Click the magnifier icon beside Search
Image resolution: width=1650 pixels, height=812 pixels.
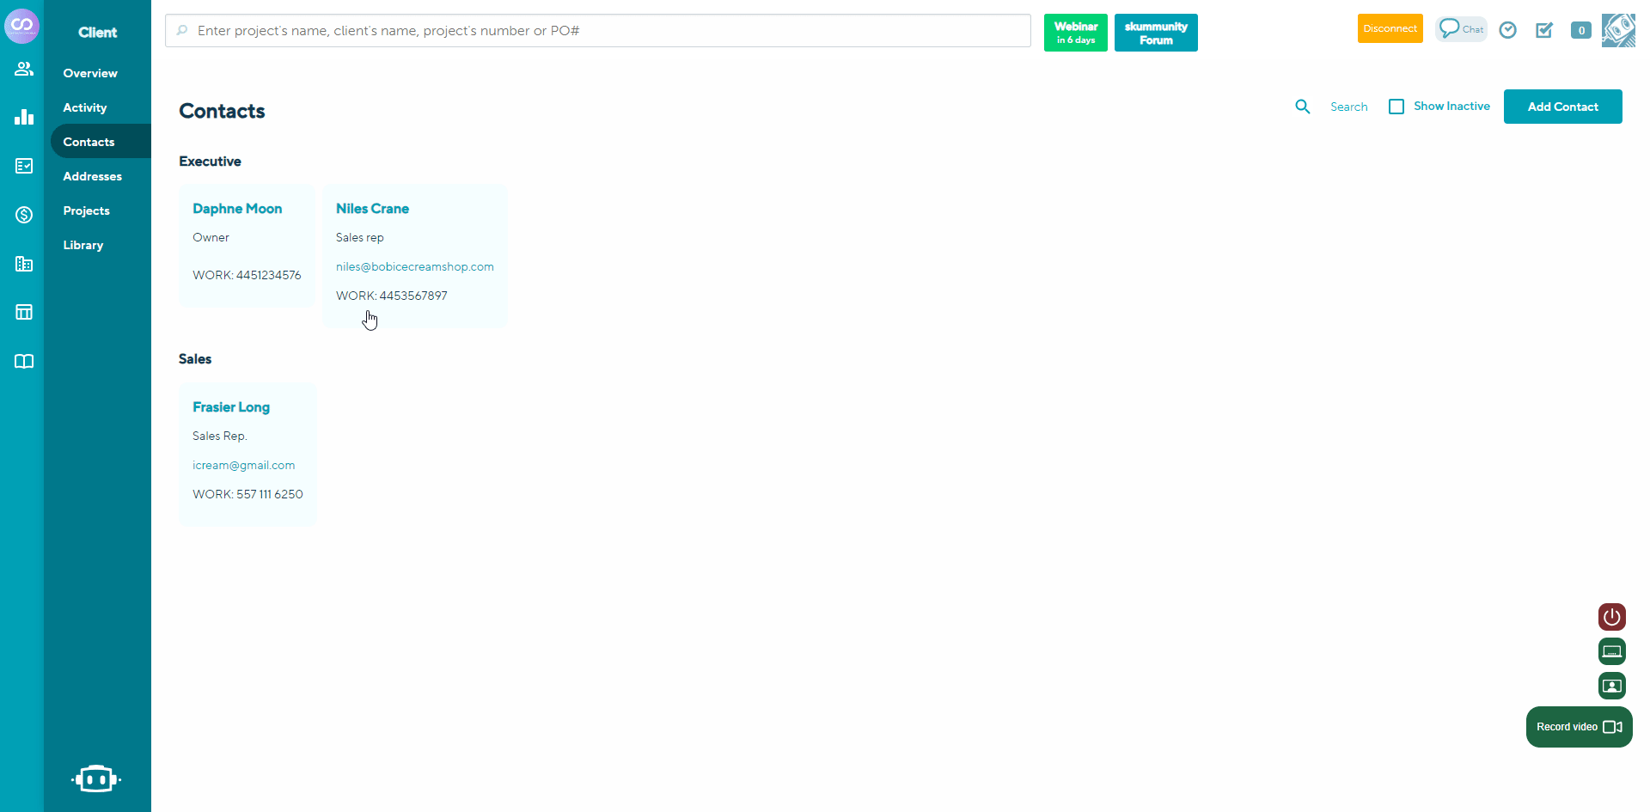click(x=1303, y=107)
